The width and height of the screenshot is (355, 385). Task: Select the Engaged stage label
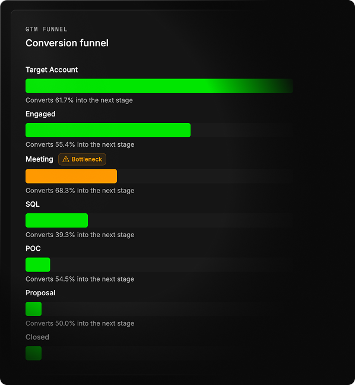[x=40, y=114]
